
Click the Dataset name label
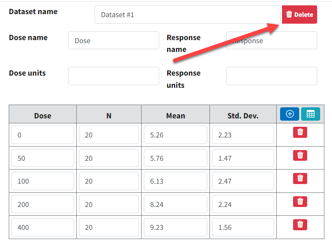(x=33, y=11)
